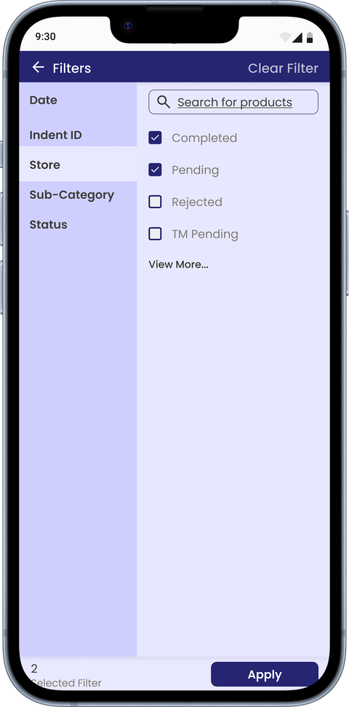Tap Clear Filter in header
The image size is (349, 707).
click(283, 68)
